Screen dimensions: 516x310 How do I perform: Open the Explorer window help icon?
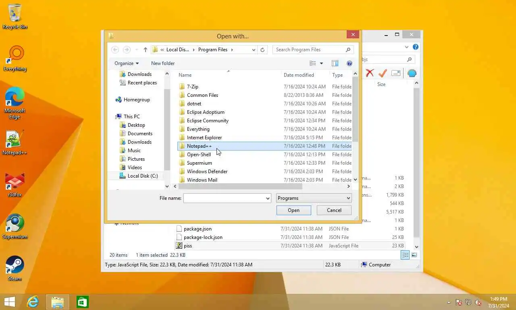pyautogui.click(x=416, y=47)
